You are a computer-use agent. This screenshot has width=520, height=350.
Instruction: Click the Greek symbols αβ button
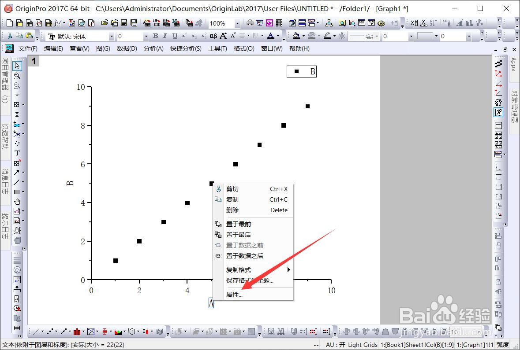pos(213,36)
